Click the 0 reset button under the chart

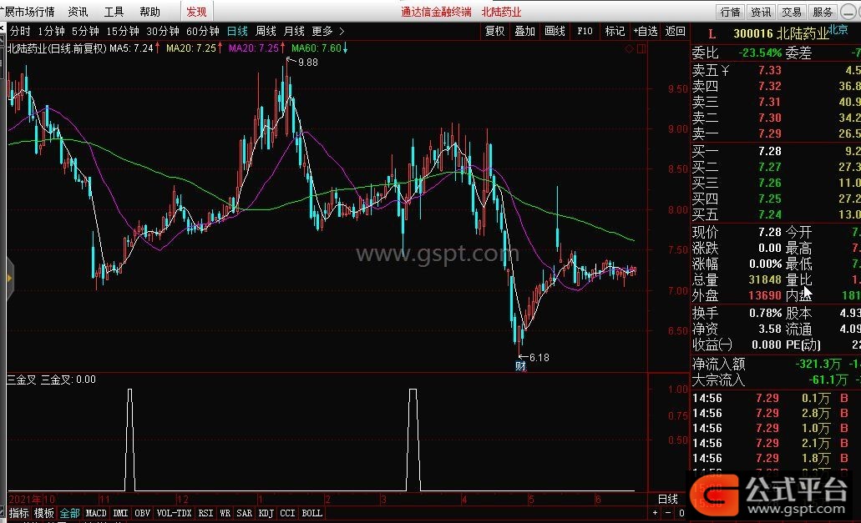[x=681, y=513]
